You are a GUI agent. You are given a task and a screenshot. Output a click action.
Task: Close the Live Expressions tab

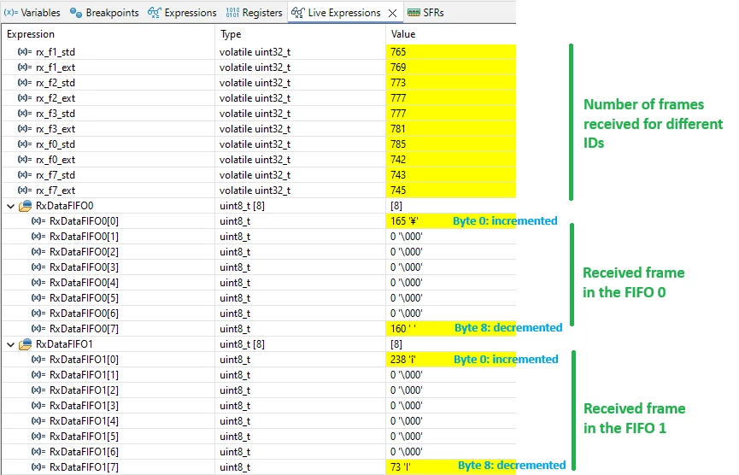(x=392, y=13)
